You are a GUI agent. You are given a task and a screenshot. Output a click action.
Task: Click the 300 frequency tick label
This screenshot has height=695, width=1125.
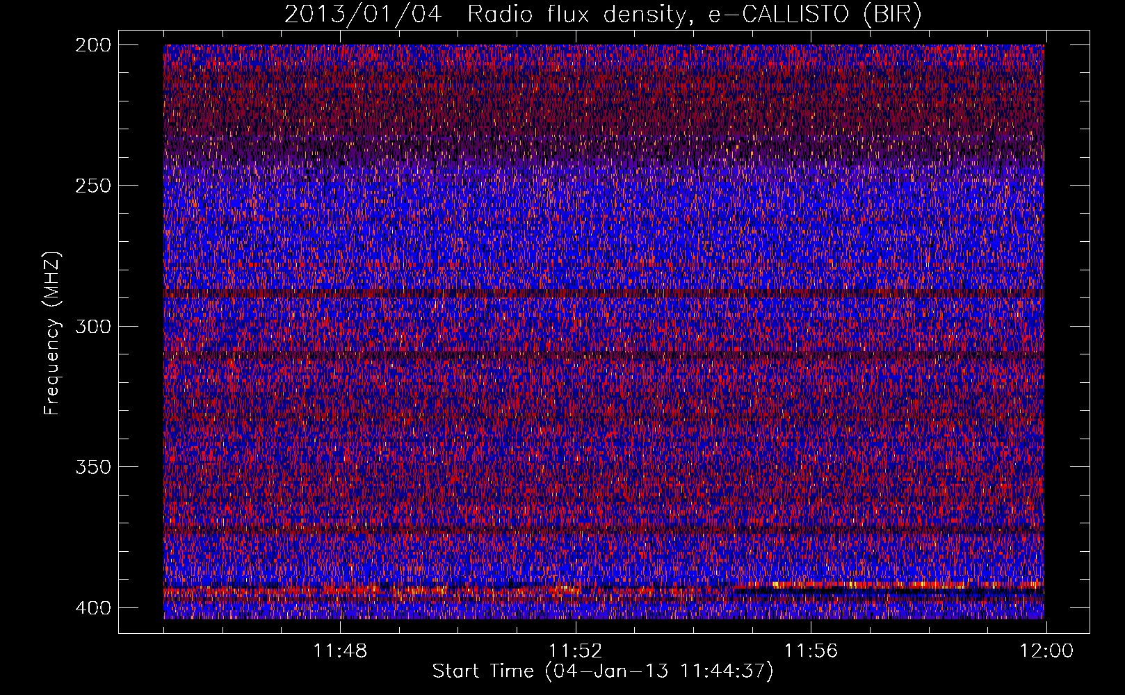tap(92, 326)
